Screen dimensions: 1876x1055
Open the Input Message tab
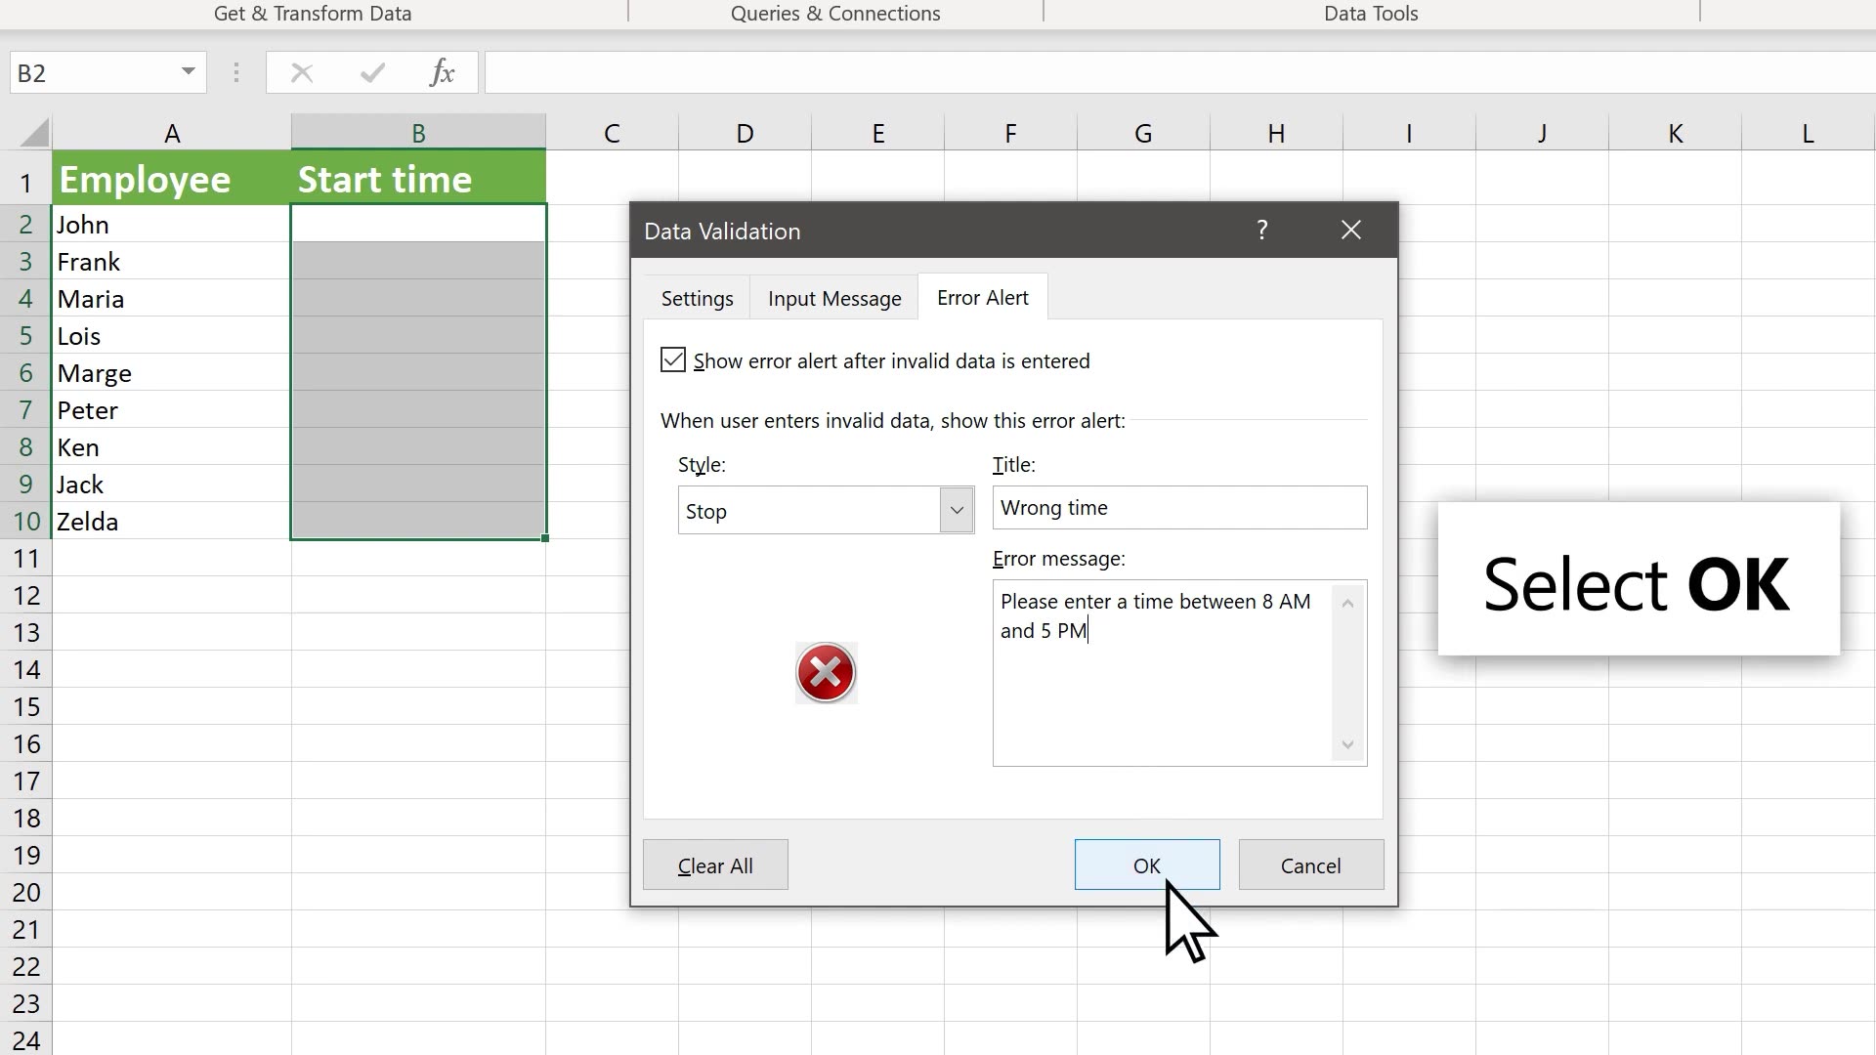coord(833,298)
